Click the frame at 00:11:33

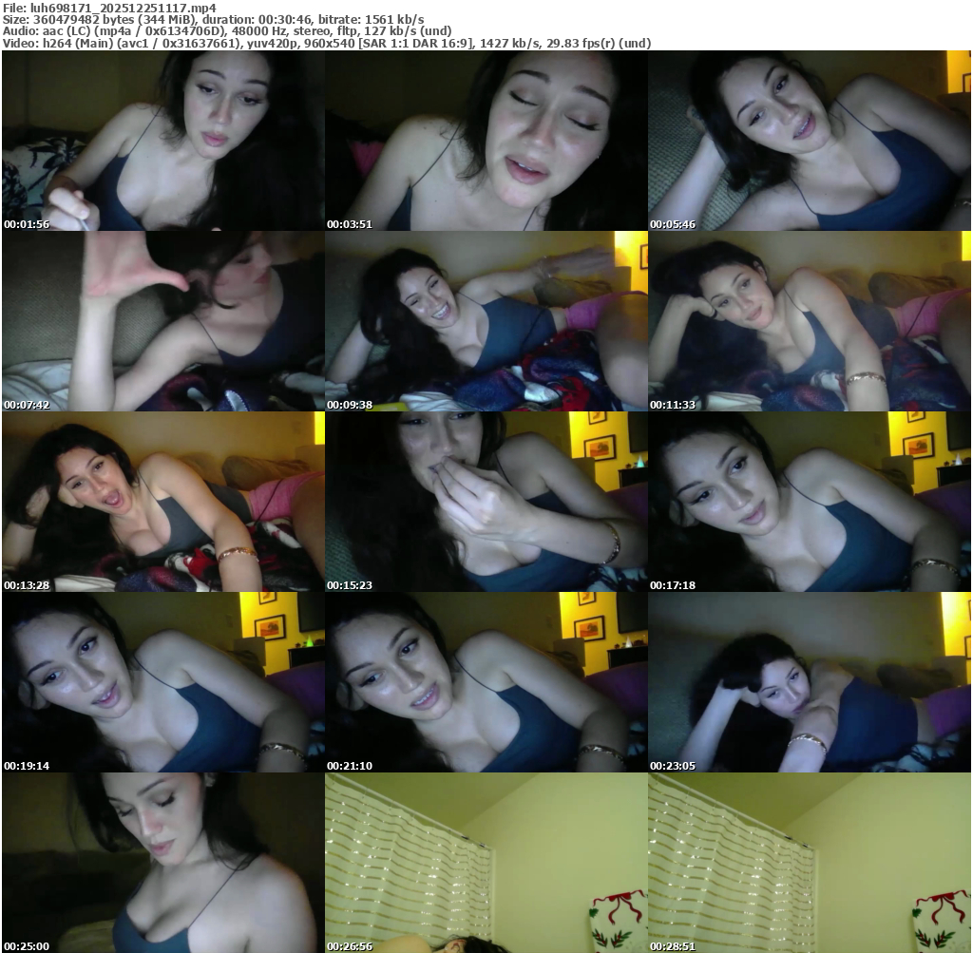pos(810,321)
